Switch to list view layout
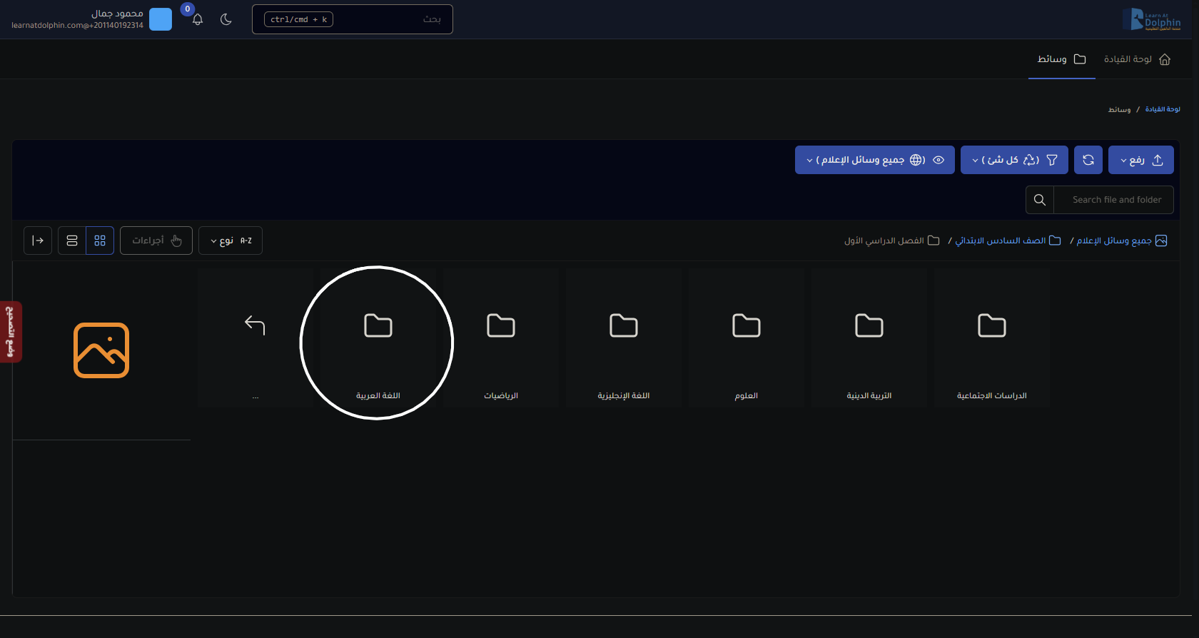1199x638 pixels. [x=72, y=240]
